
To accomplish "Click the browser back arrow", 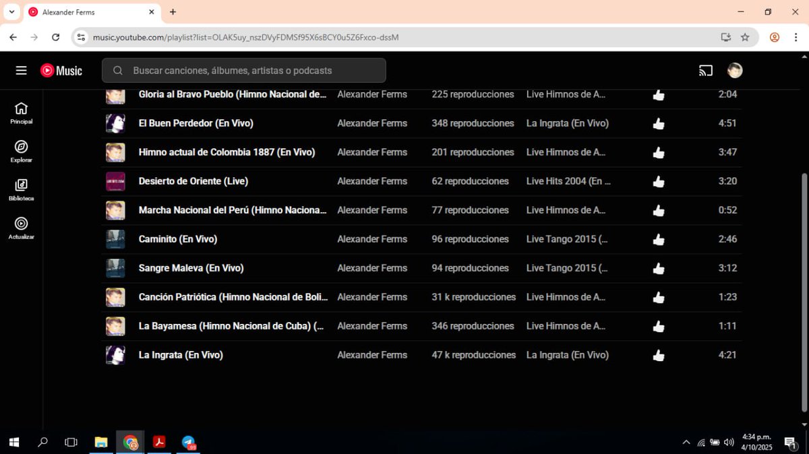I will coord(13,37).
